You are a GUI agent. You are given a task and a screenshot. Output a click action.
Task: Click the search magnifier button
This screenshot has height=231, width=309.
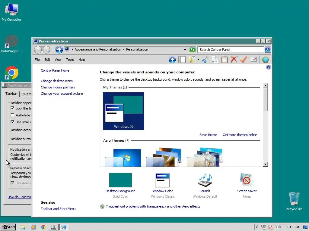(x=267, y=50)
